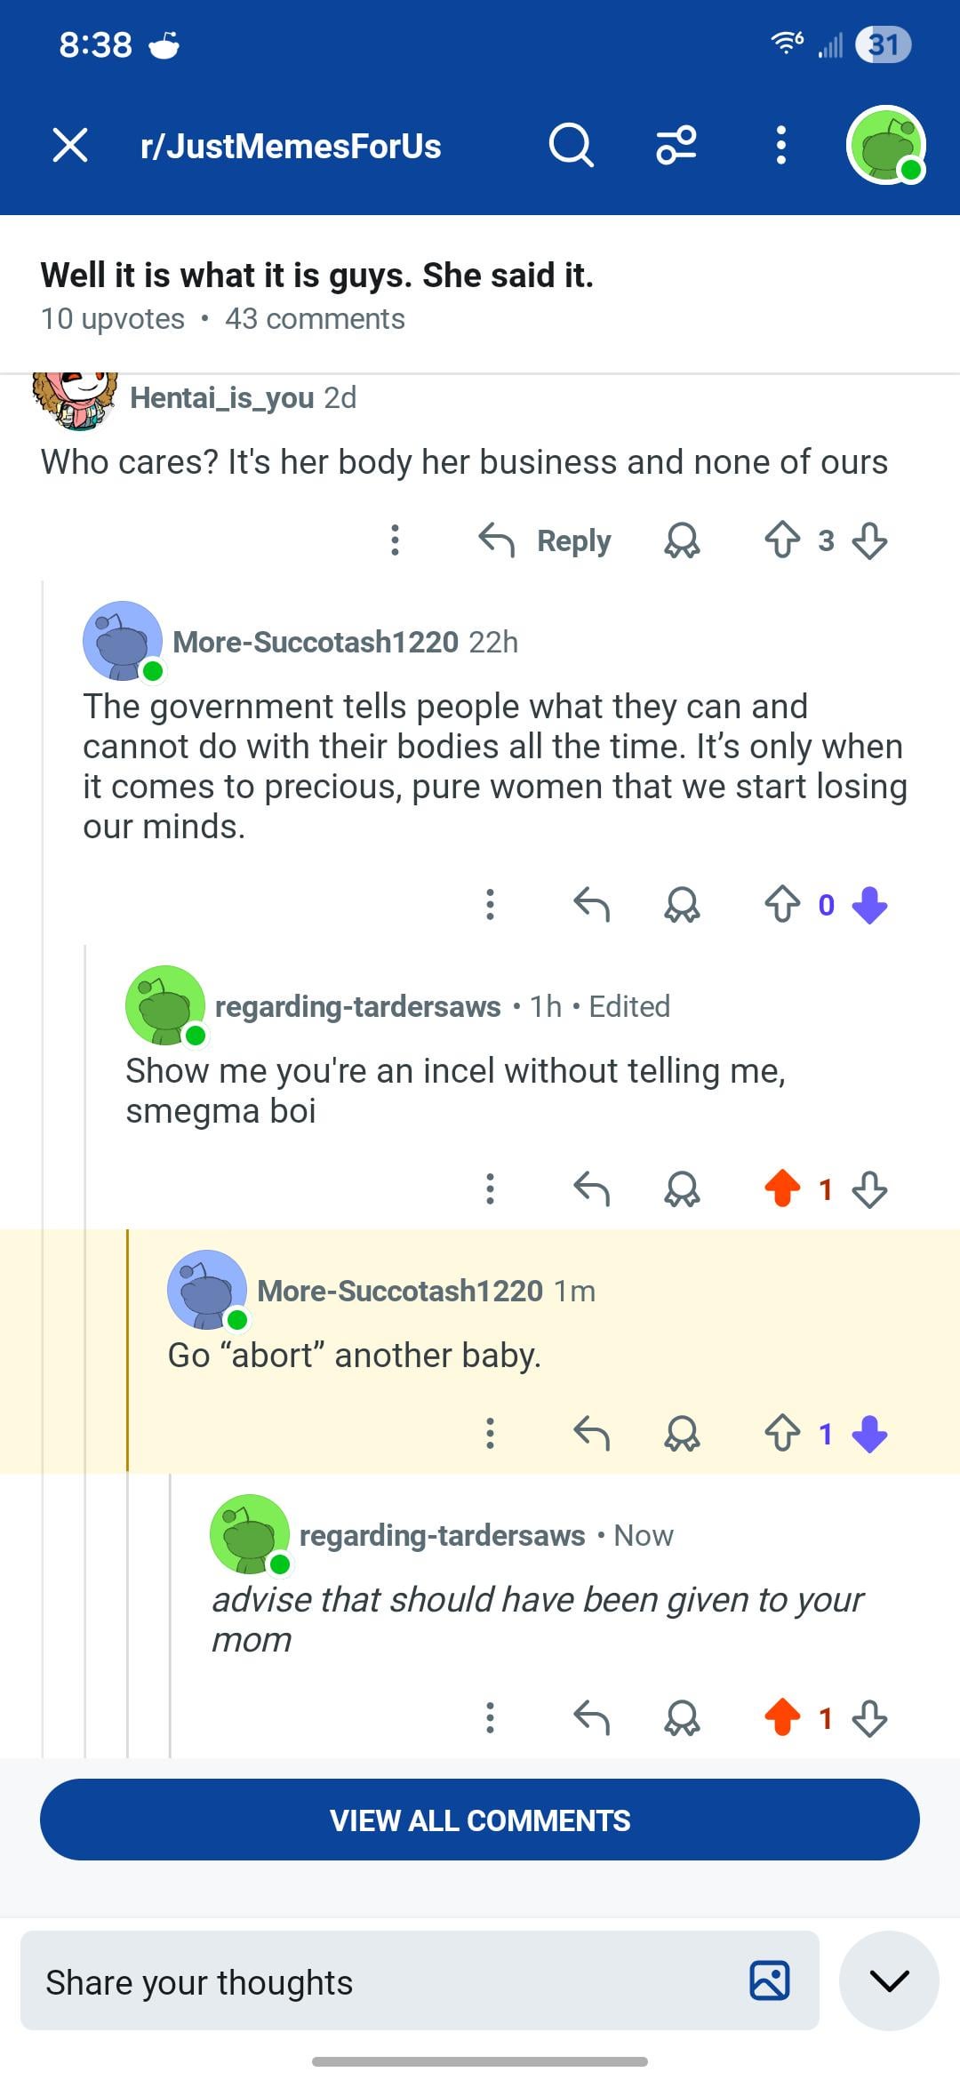The height and width of the screenshot is (2080, 960).
Task: Open More-Succotash1220 profile from 22h comment
Action: click(x=315, y=642)
